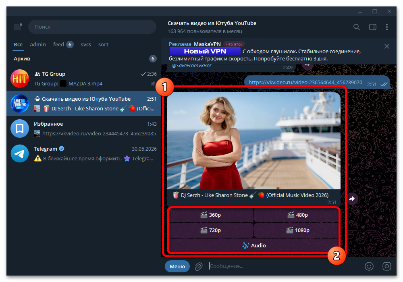The image size is (403, 282).
Task: Click the Telegram paper plane avatar
Action: 20,153
